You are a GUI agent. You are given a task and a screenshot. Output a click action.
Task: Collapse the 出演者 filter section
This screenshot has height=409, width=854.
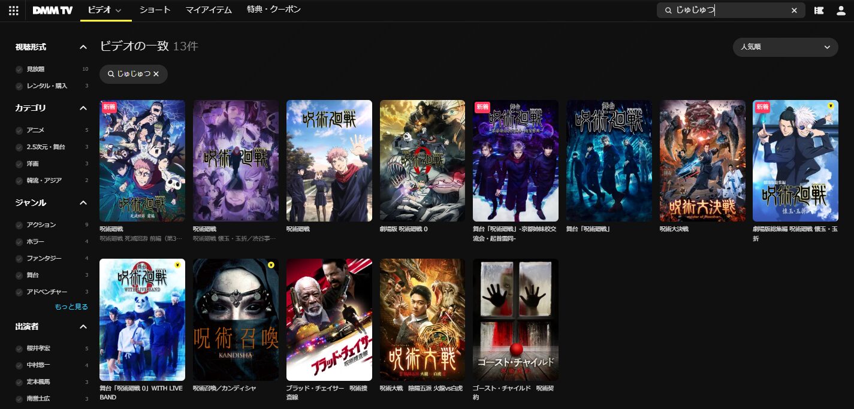point(83,327)
